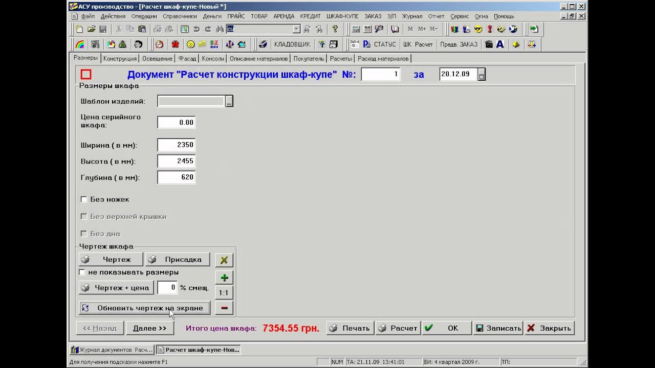
Task: Switch to the Фасад tab
Action: pos(187,59)
